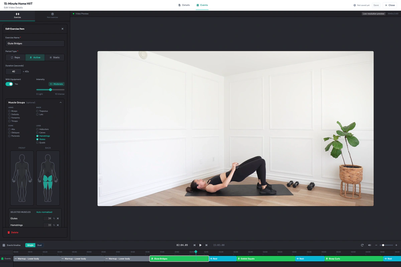Screen dimensions: 401x267
Task: Check the Abs checkbox
Action: pos(9,129)
